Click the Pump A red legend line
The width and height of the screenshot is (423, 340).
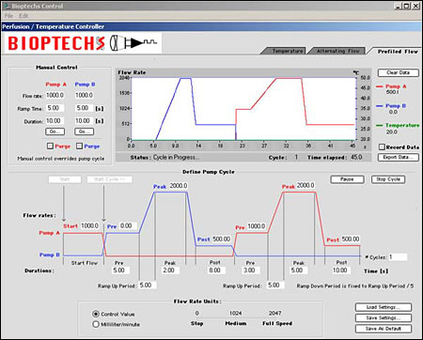[380, 86]
